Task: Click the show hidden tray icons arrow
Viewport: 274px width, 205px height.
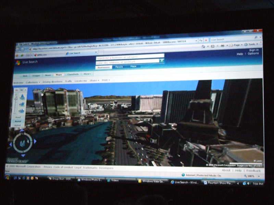Action: [x=238, y=183]
